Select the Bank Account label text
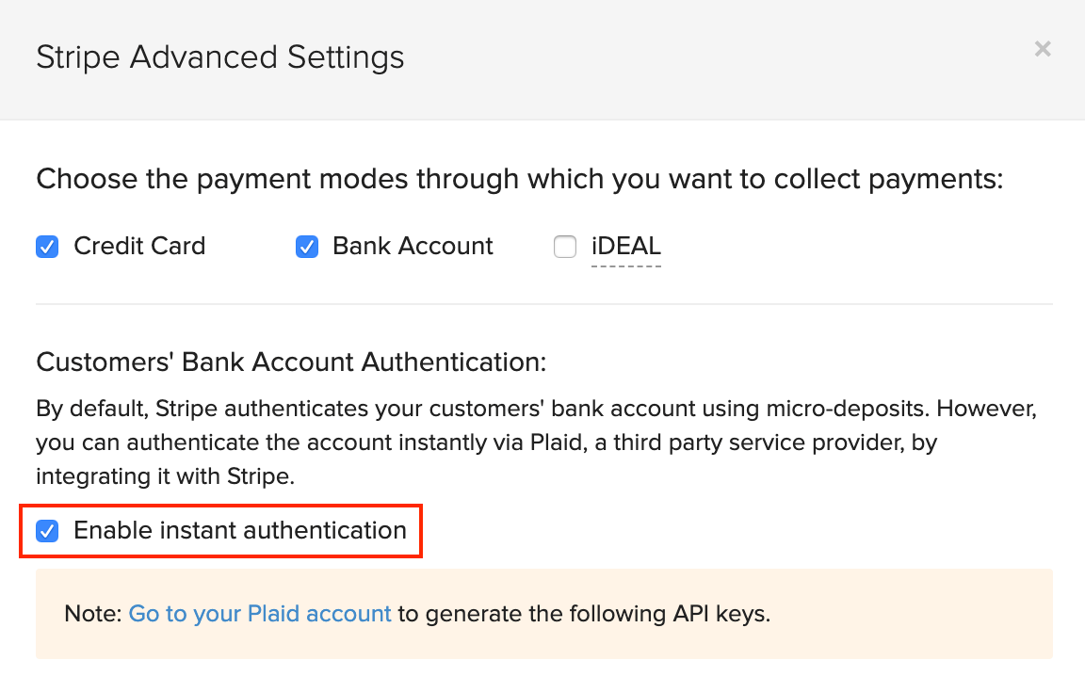The height and width of the screenshot is (676, 1085). [413, 246]
